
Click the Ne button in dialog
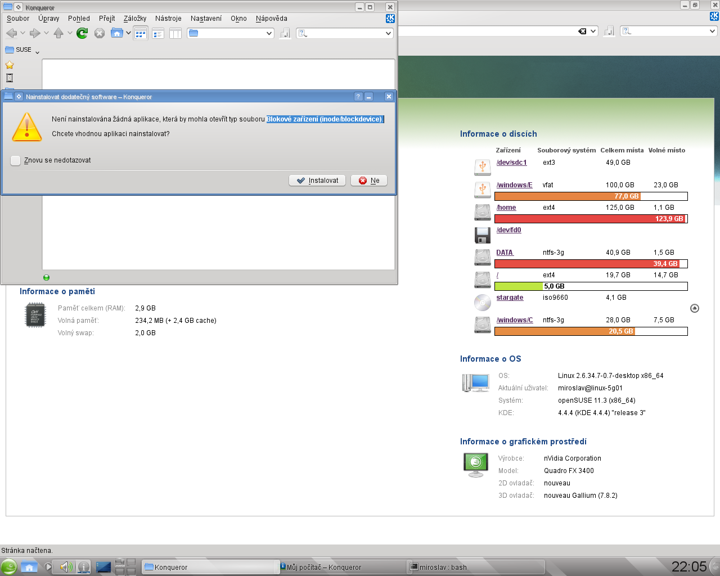point(369,181)
